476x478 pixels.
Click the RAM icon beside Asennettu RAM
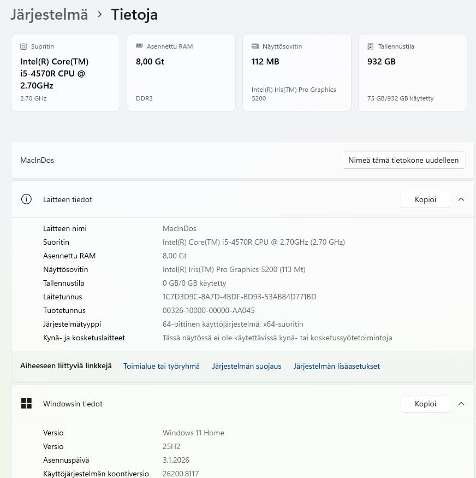click(x=139, y=46)
